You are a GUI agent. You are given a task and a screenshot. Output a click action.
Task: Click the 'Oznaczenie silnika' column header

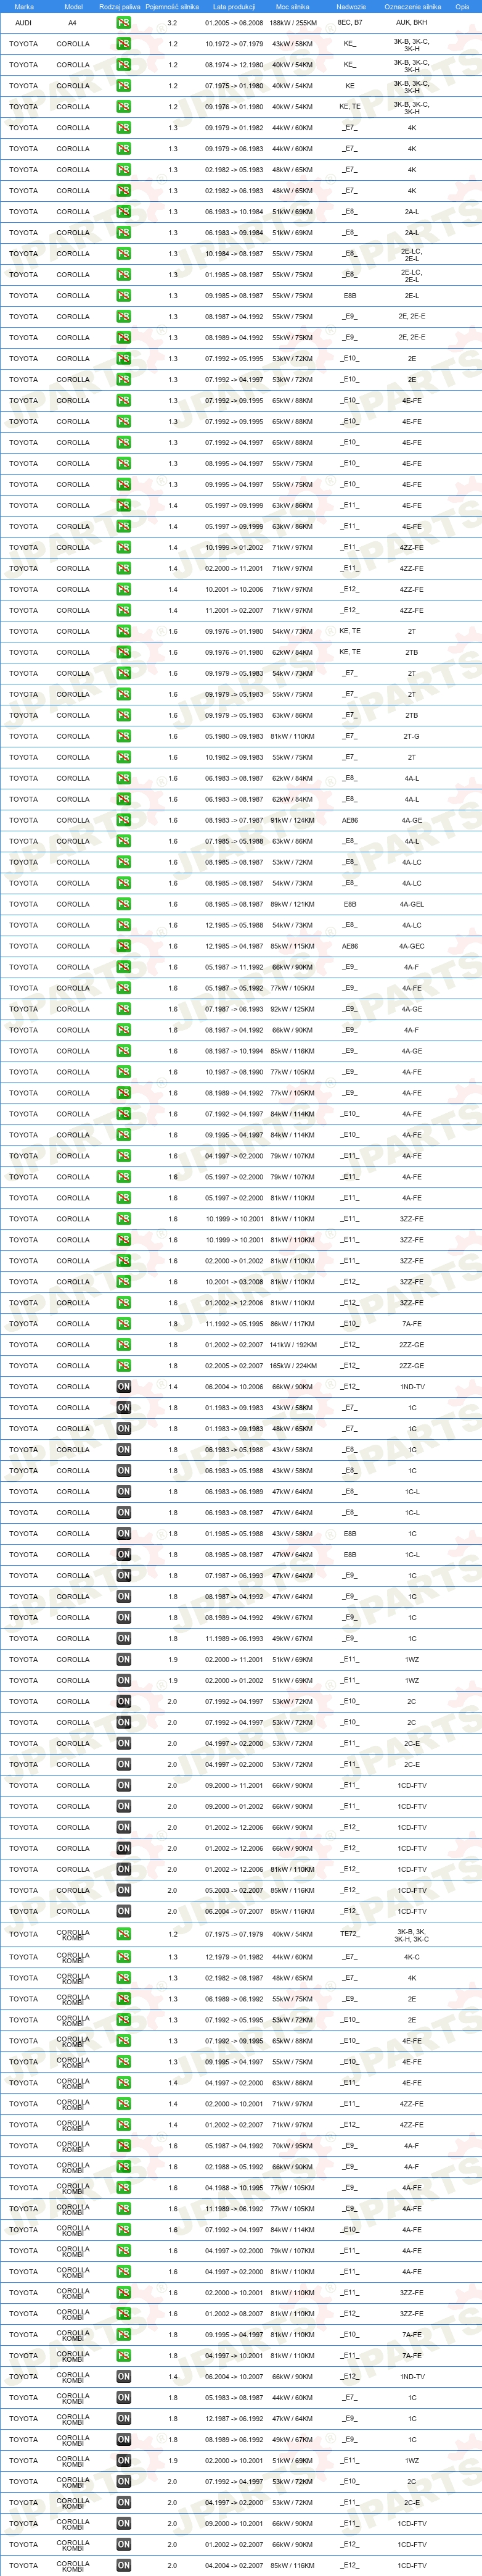[412, 6]
